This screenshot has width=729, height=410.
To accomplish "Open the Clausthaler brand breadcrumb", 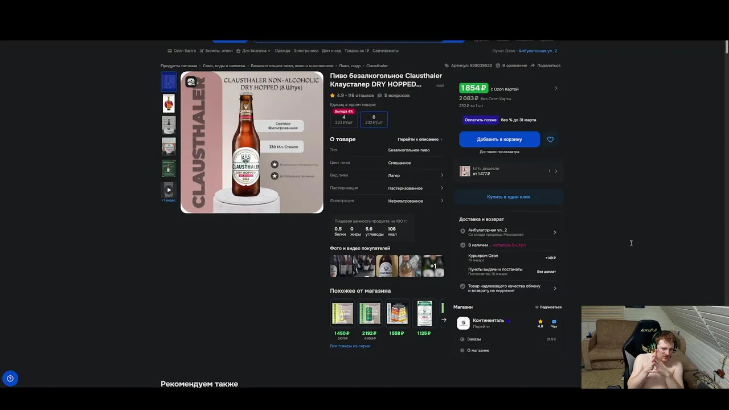I will (x=377, y=66).
